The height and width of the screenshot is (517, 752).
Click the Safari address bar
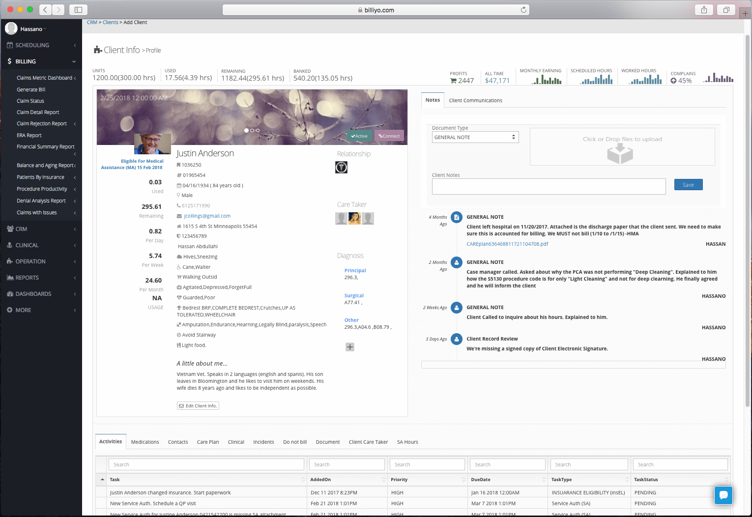pyautogui.click(x=376, y=10)
